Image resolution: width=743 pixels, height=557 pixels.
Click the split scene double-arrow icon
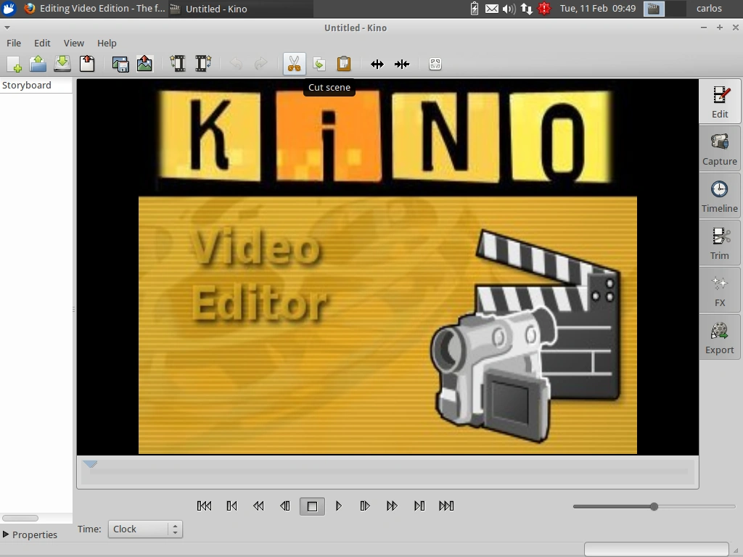377,64
